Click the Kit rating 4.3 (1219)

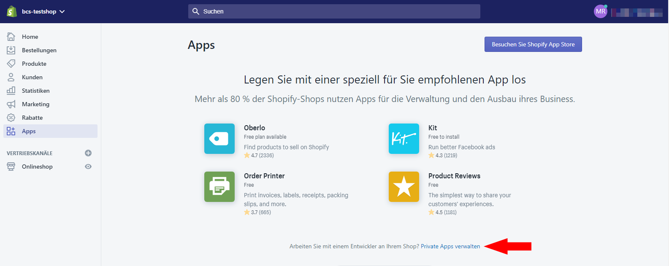tap(443, 156)
